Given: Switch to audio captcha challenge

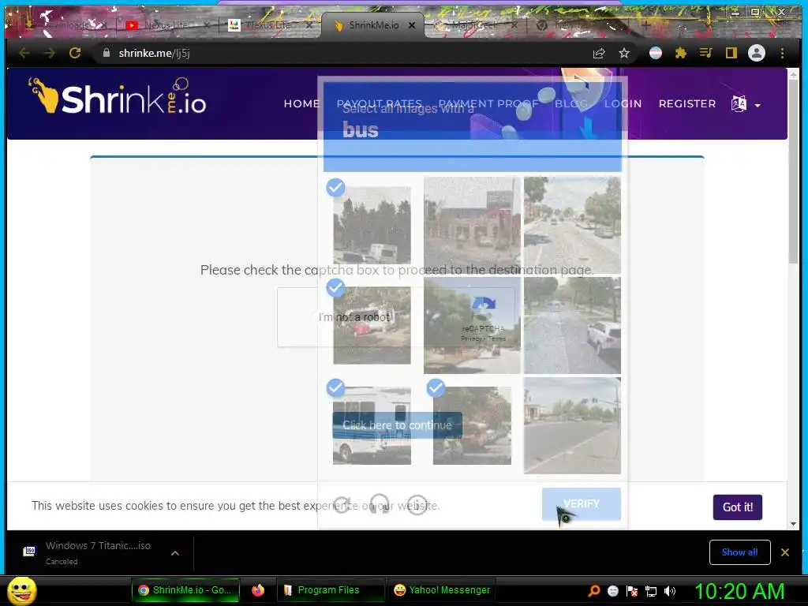Looking at the screenshot, I should (x=380, y=504).
